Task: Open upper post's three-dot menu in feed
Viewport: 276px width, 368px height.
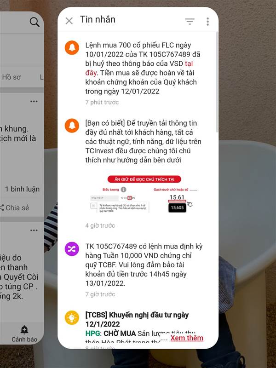Action: pos(34,101)
